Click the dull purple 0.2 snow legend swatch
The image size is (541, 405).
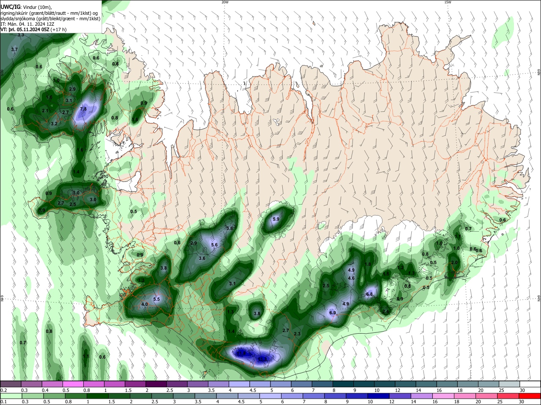point(11,384)
